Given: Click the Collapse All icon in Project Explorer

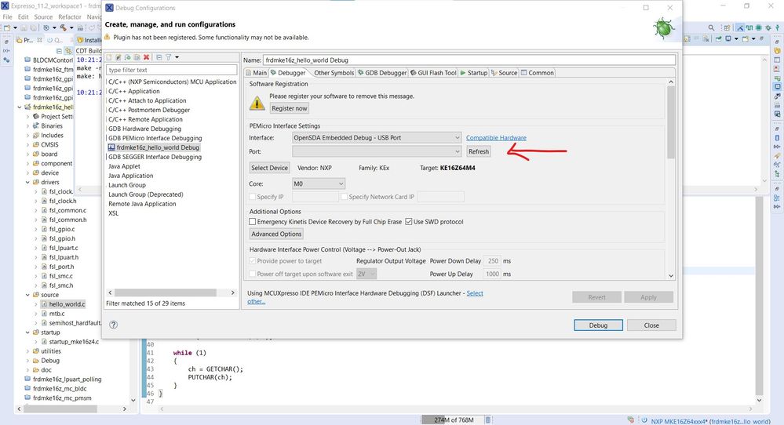Looking at the screenshot, I should pyautogui.click(x=59, y=51).
